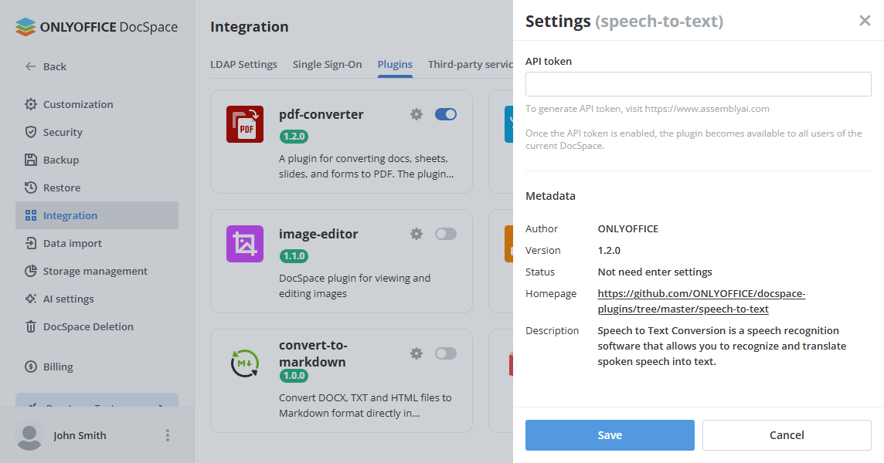Click the pdf-converter plugin title
Viewport: 884px width, 463px height.
coord(321,114)
